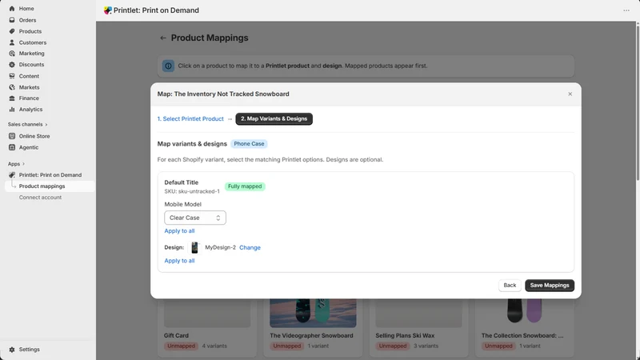Click the Orders inbox icon
The width and height of the screenshot is (640, 360).
pos(12,20)
